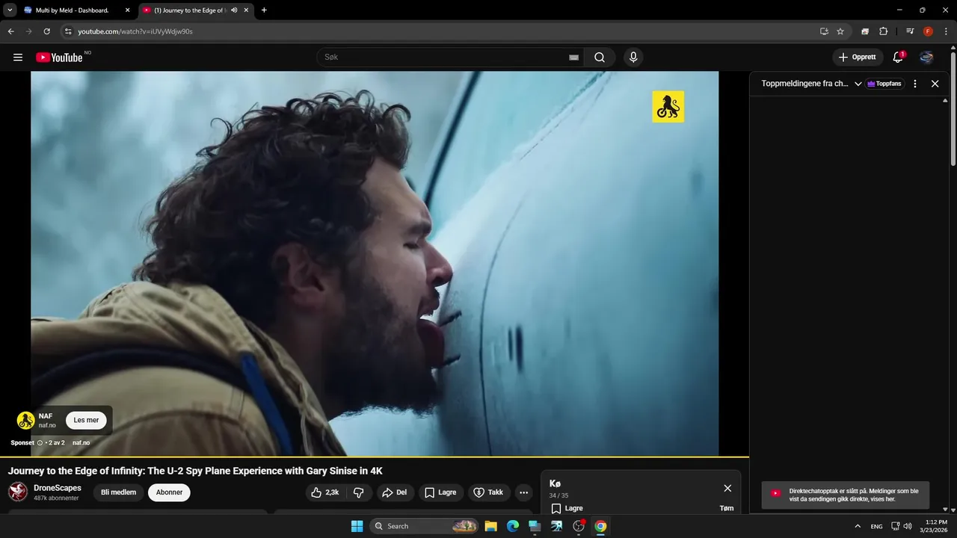
Task: Go to the YouTube home logo
Action: pos(59,58)
